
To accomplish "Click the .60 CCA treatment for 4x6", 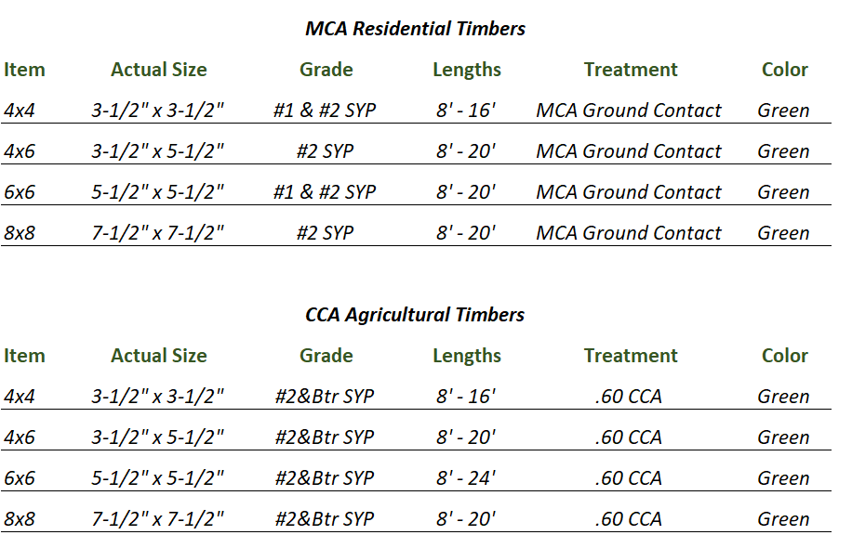I will [x=629, y=437].
